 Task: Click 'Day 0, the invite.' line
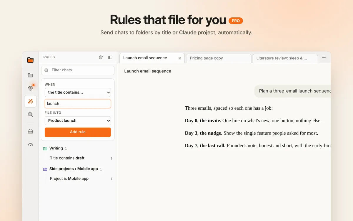click(x=253, y=121)
